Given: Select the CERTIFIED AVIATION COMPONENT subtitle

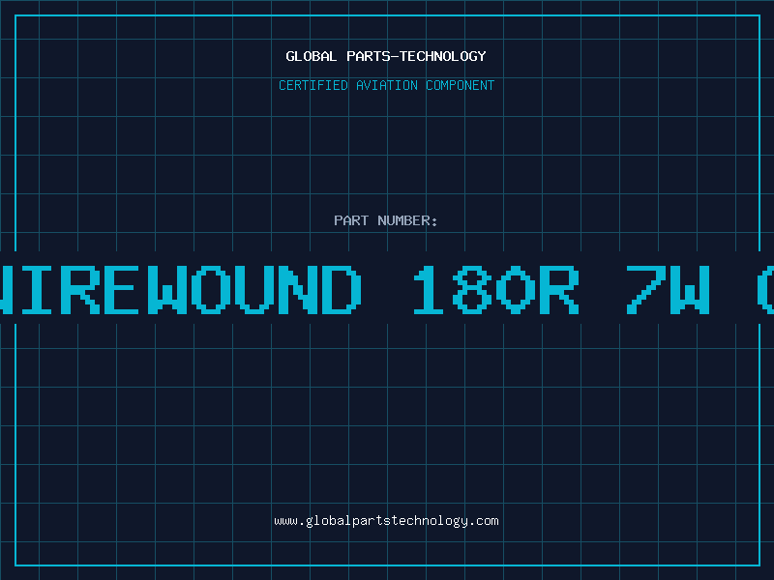Looking at the screenshot, I should pos(386,85).
